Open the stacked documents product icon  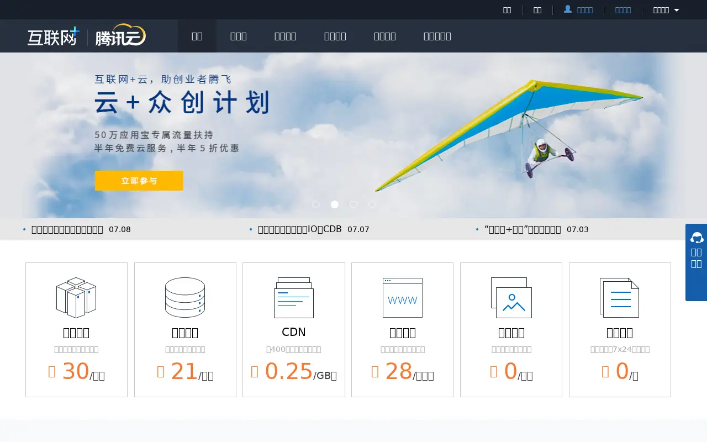[620, 297]
